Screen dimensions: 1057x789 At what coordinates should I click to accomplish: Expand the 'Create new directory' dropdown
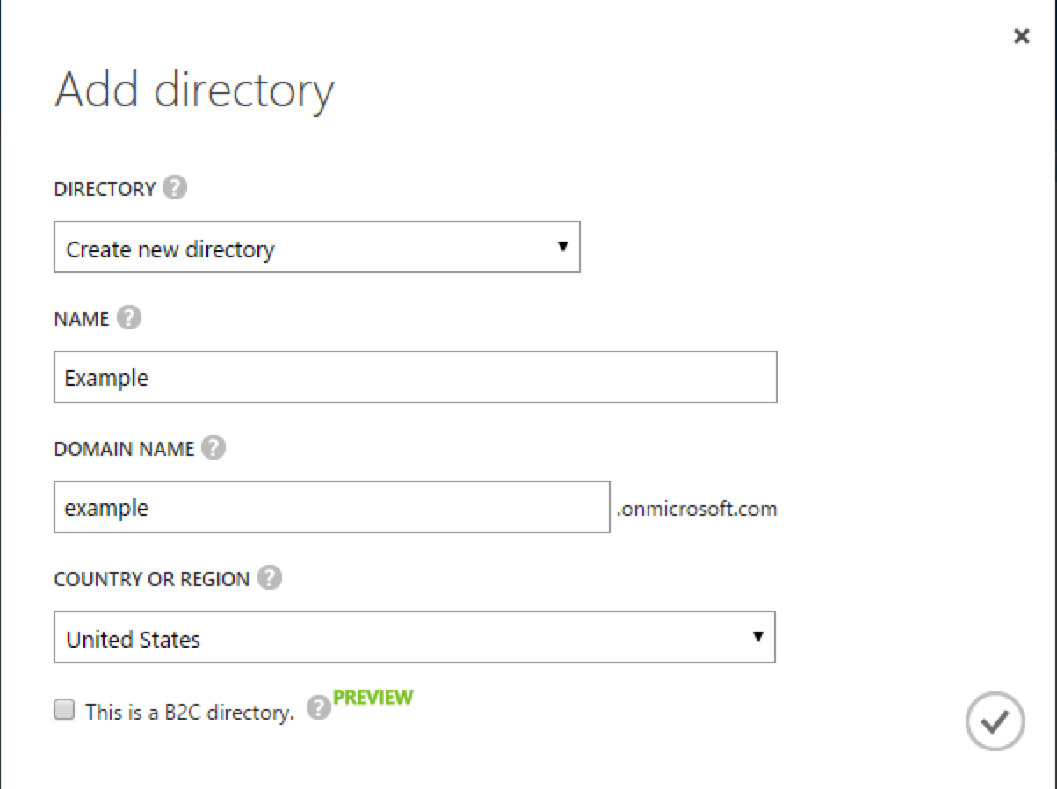click(x=317, y=247)
